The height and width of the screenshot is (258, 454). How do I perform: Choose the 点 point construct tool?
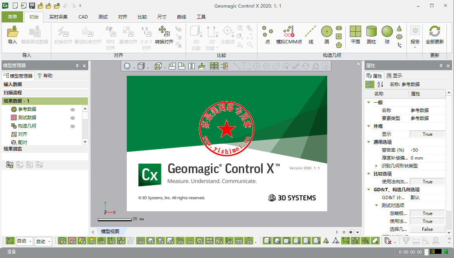pos(268,35)
